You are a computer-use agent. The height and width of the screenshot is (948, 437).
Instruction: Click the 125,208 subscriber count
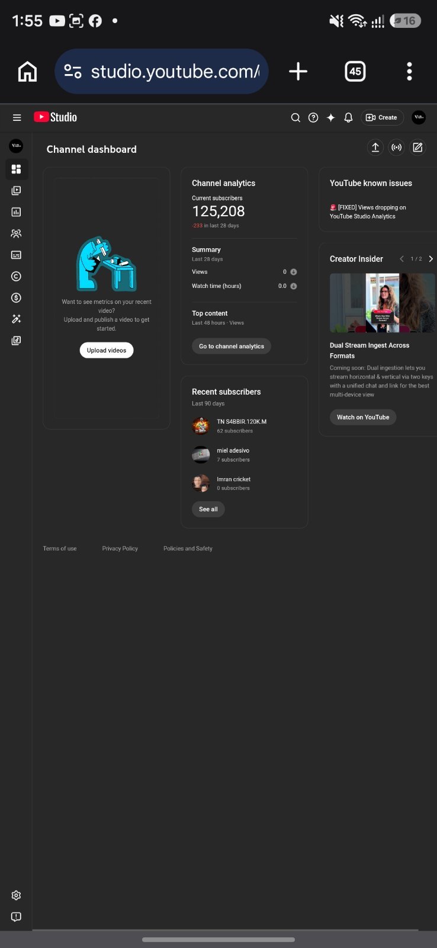pyautogui.click(x=218, y=212)
